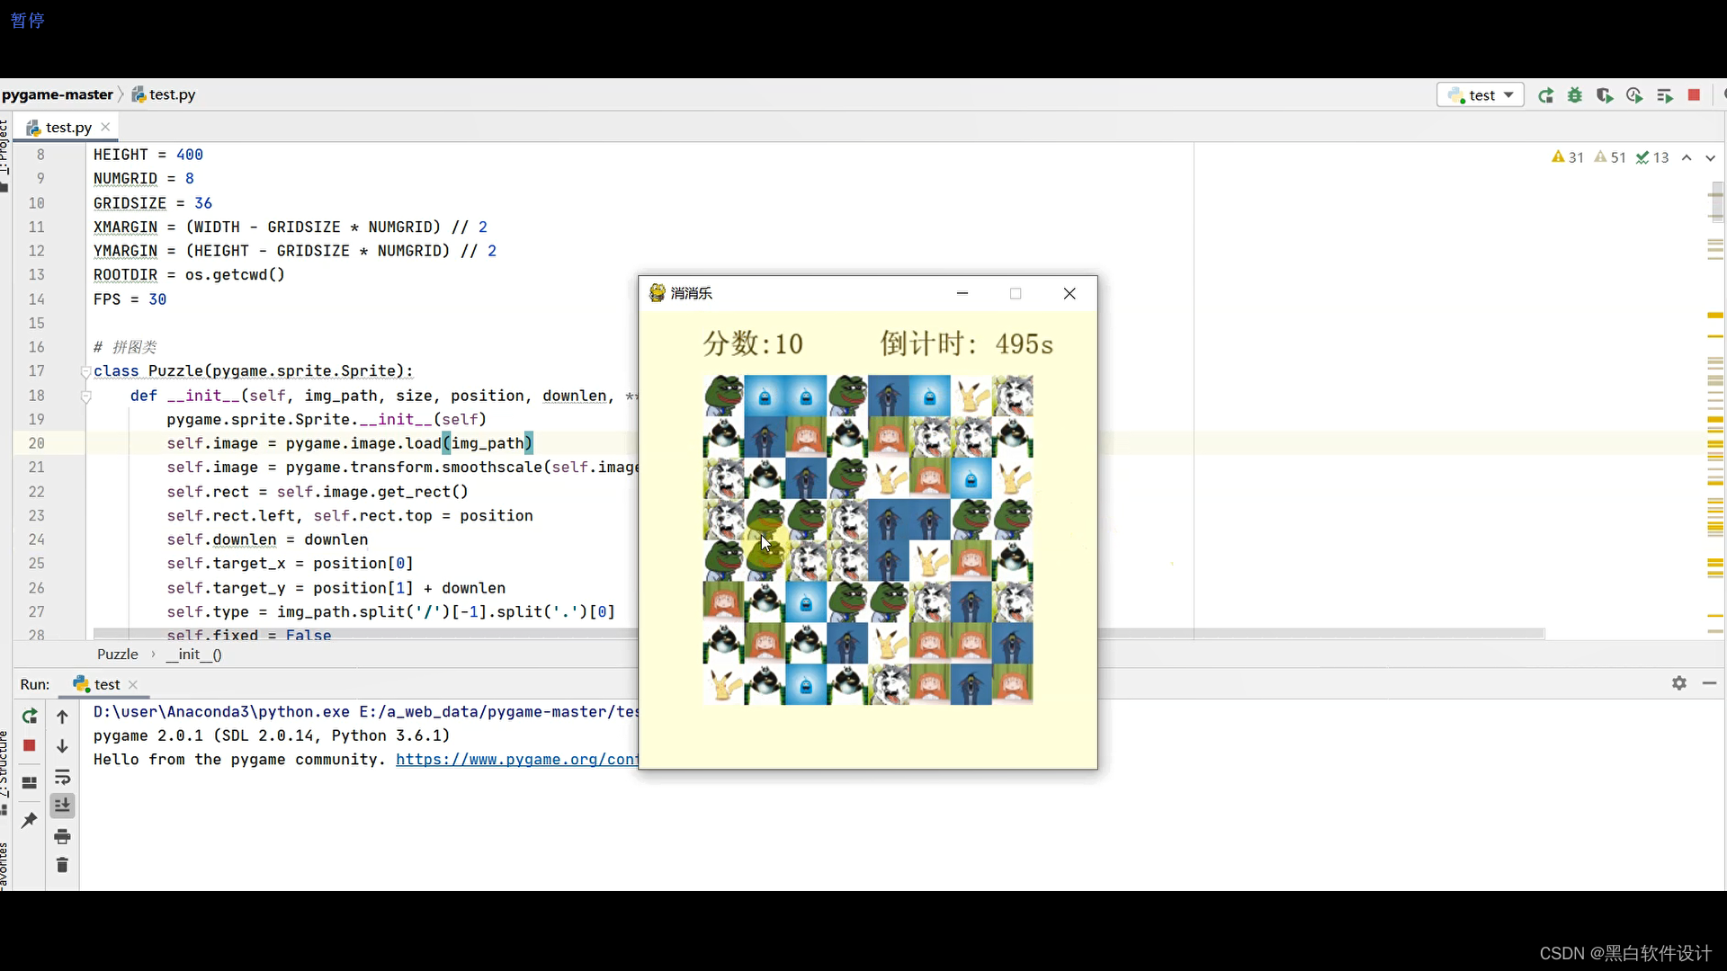Viewport: 1727px width, 971px height.
Task: Click 'ROOTDIR = os.getcwd()' code line
Action: (x=189, y=275)
